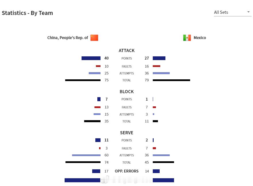Click Mexico's attack attempts bar showing 36
Screen dimensions: 253x186
tap(161, 73)
